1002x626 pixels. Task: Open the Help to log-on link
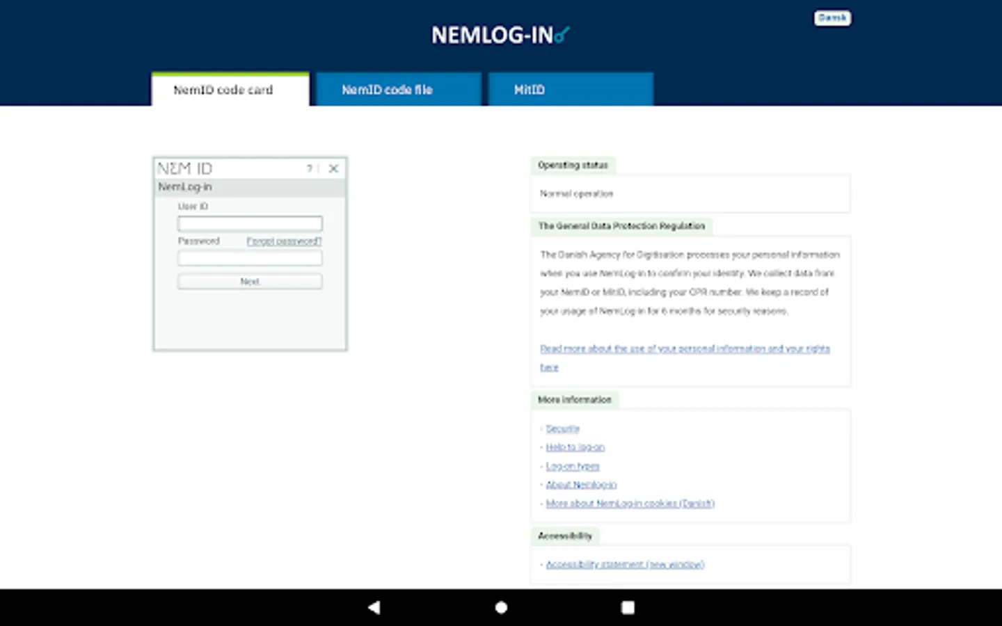tap(575, 447)
